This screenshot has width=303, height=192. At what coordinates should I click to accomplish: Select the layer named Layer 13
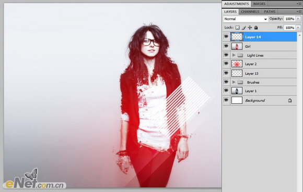coord(251,73)
